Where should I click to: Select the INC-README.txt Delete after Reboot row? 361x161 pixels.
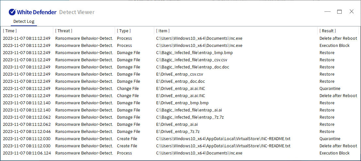pyautogui.click(x=180, y=146)
